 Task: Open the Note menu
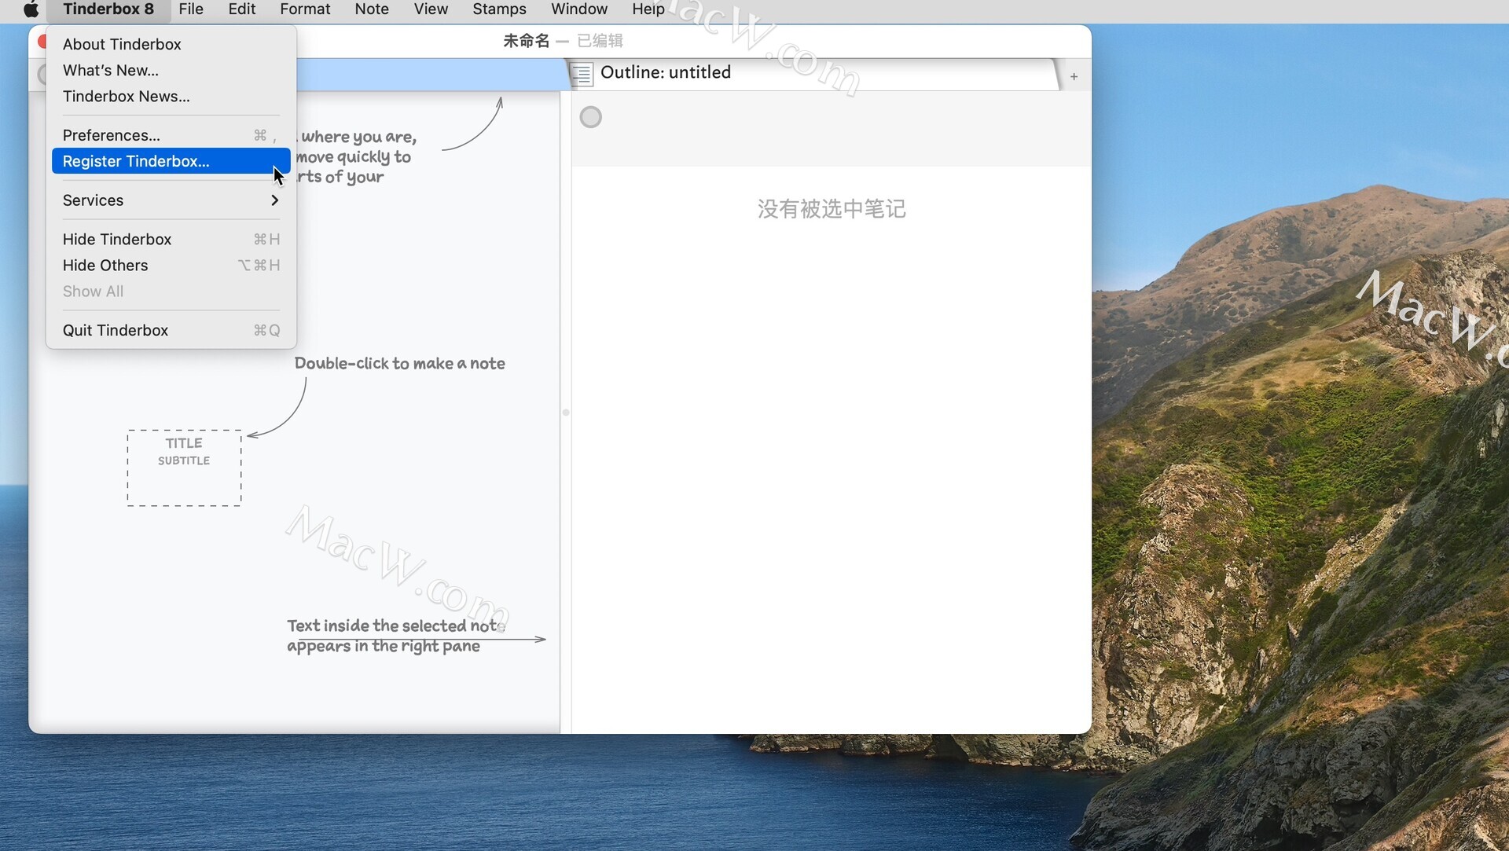pos(372,9)
